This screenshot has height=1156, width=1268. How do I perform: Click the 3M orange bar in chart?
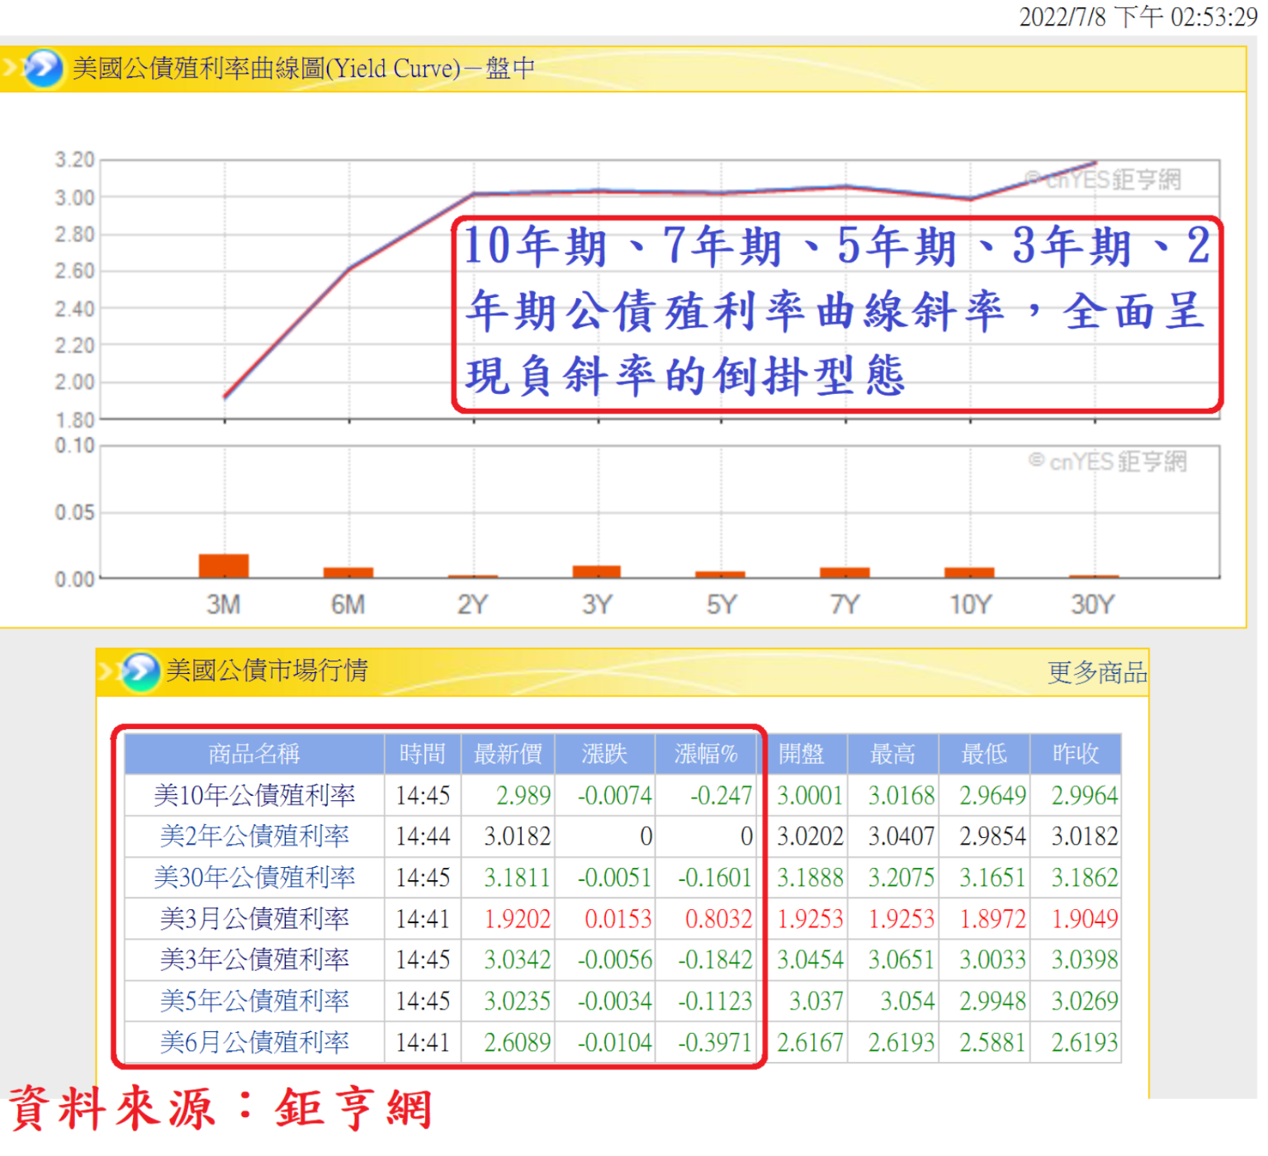click(224, 566)
